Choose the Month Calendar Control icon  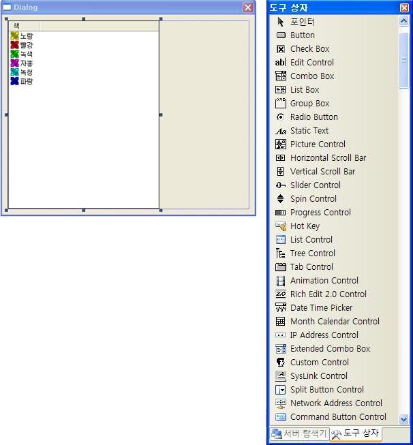pyautogui.click(x=280, y=321)
